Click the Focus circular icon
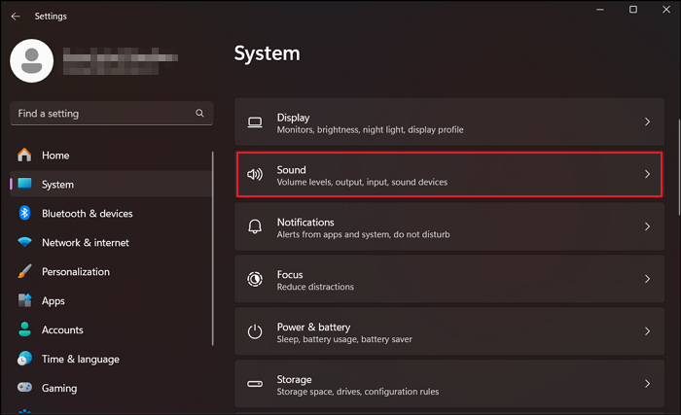681x415 pixels. pos(255,279)
